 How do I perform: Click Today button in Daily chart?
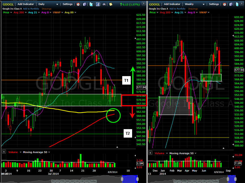(93, 181)
